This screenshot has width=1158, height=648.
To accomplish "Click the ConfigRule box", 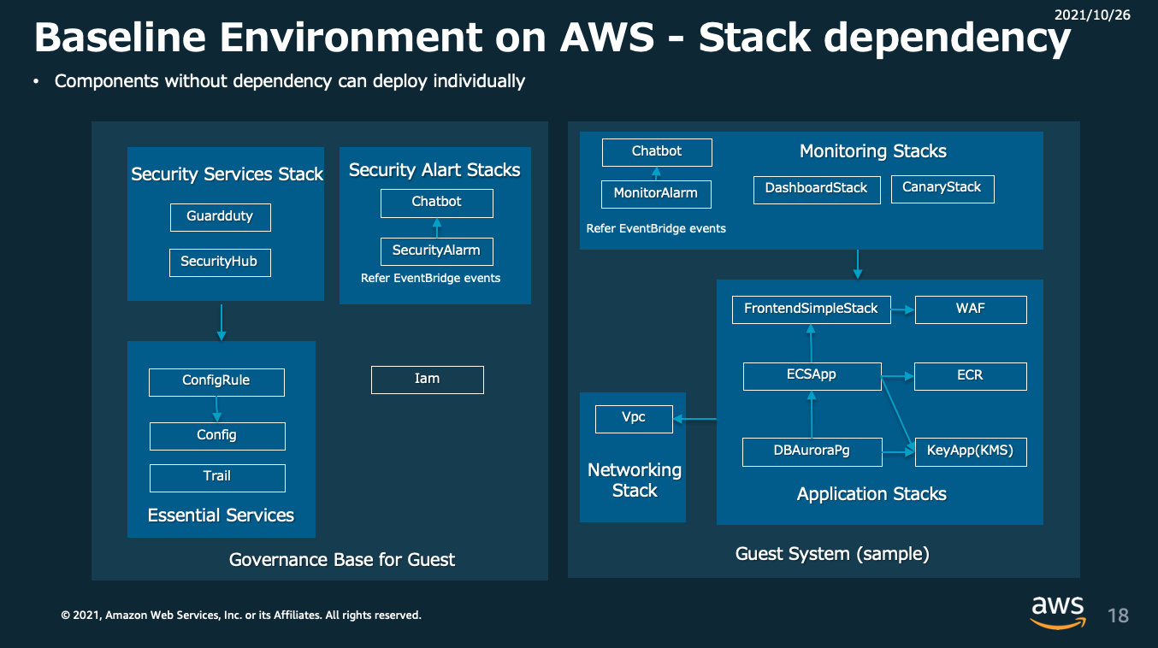I will click(x=216, y=381).
